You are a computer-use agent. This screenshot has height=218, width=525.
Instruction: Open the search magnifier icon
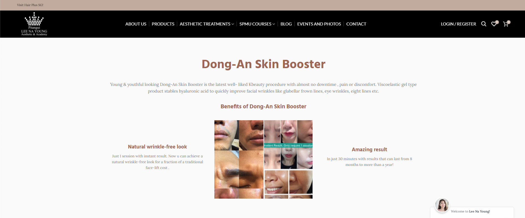pos(484,24)
